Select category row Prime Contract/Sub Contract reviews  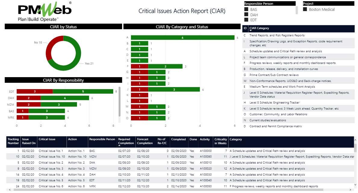pos(274,75)
